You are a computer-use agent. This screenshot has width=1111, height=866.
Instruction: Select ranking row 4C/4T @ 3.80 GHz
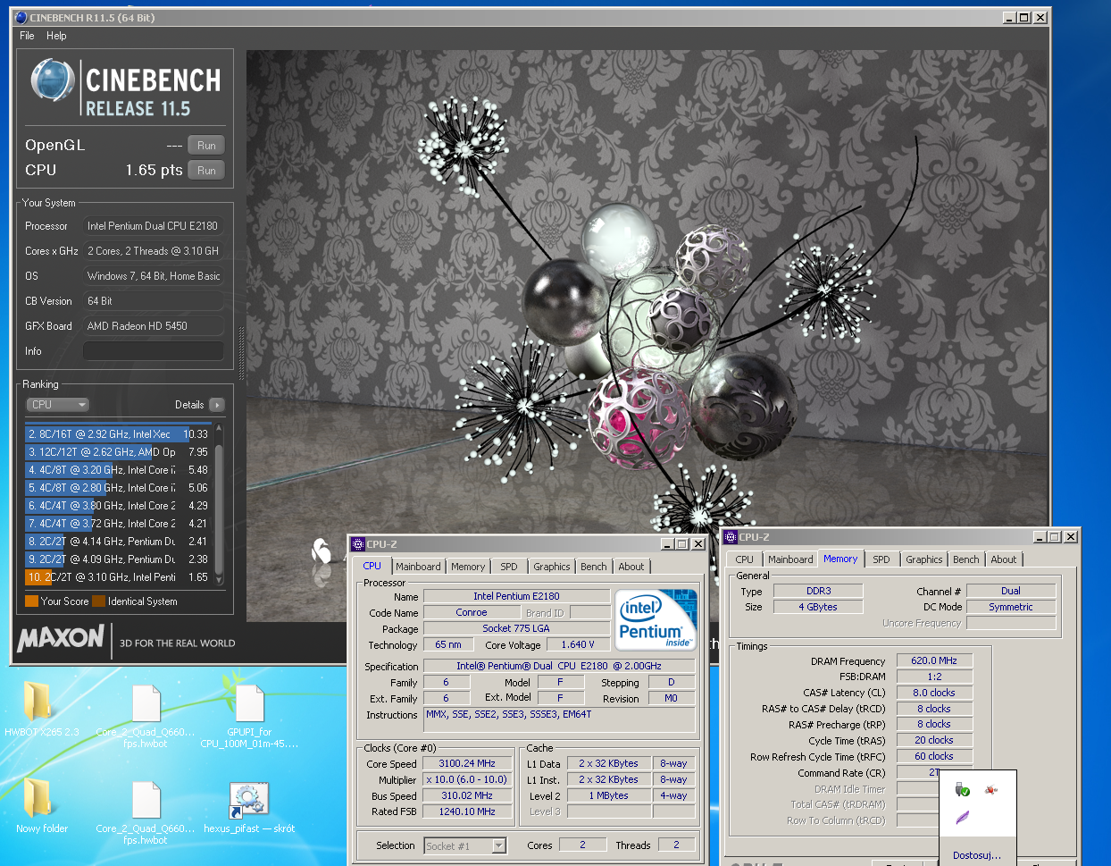[x=118, y=506]
